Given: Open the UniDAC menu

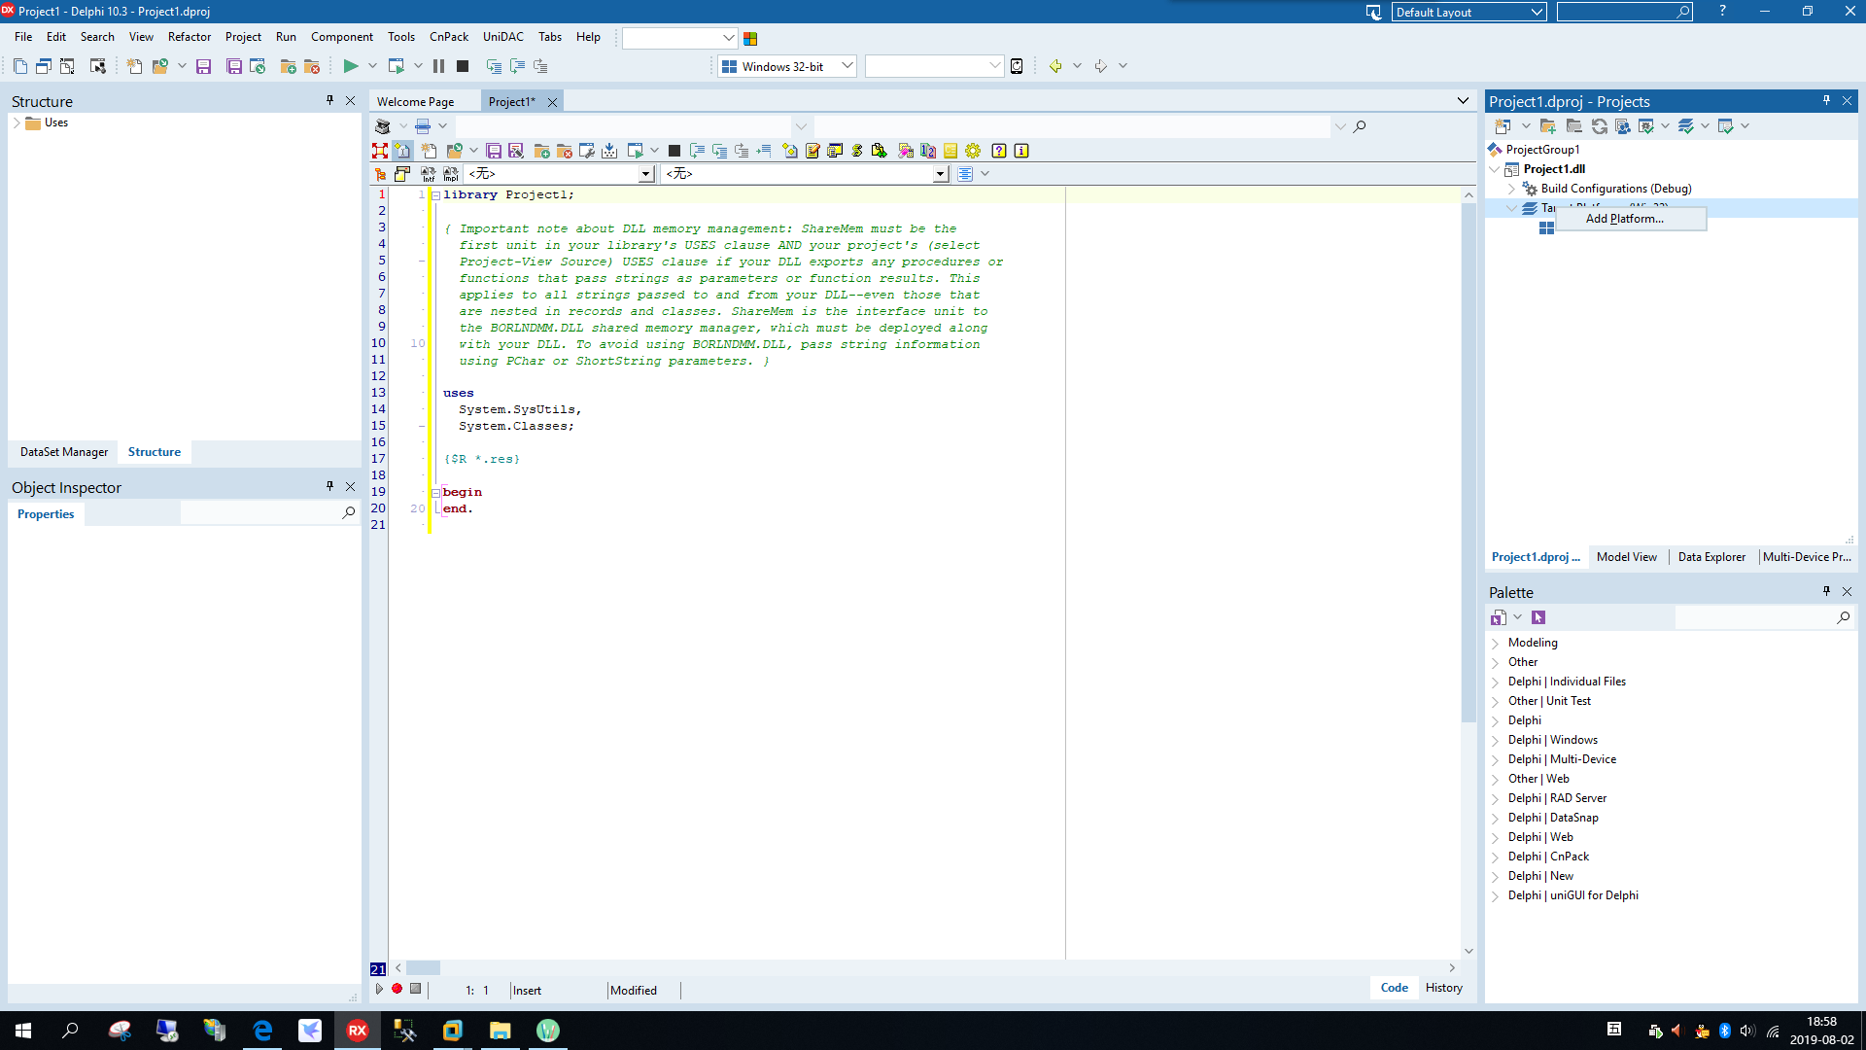Looking at the screenshot, I should click(503, 37).
